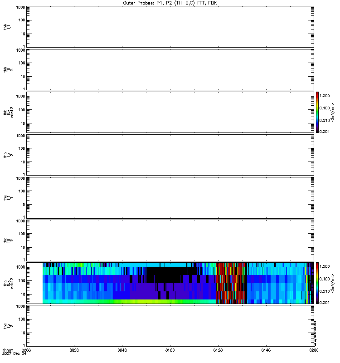Click the '10' y-axis label of thc fp 2 panel

23,333
